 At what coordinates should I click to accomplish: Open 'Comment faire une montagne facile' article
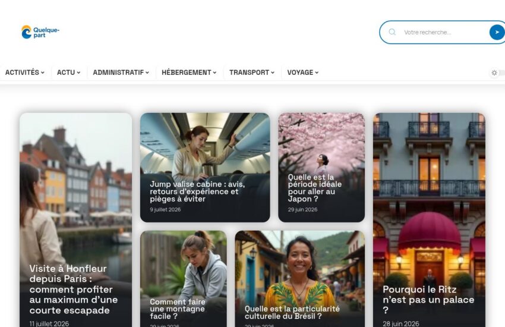(x=178, y=309)
